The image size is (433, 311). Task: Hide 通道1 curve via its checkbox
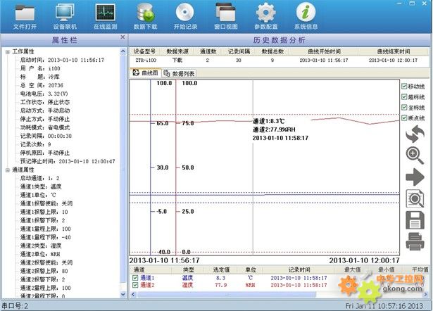(x=136, y=279)
